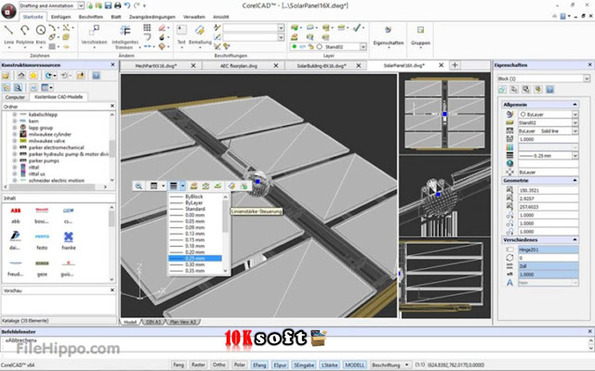Close the MechPartXX16.dwg tab

click(193, 66)
